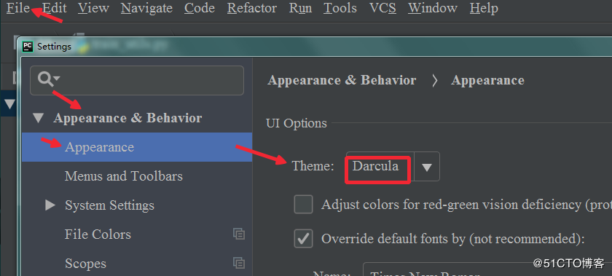Open the Tools menu
612x276 pixels.
(x=340, y=8)
